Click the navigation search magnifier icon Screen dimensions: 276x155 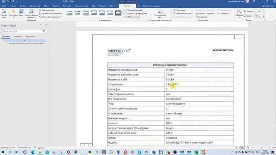(x=44, y=31)
